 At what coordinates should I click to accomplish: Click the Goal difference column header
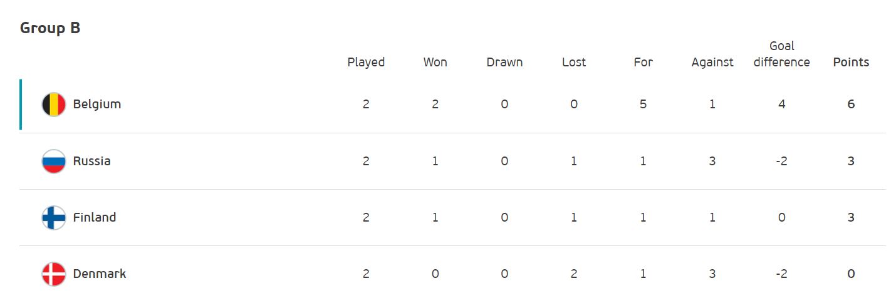tap(781, 54)
